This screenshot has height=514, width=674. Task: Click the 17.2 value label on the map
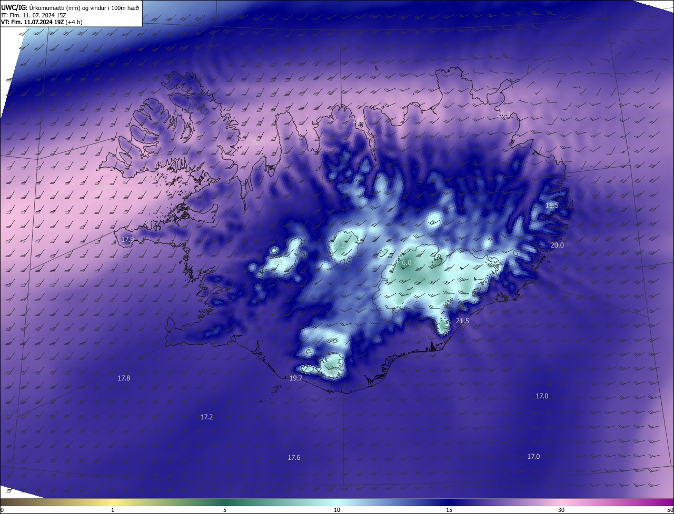pos(206,417)
